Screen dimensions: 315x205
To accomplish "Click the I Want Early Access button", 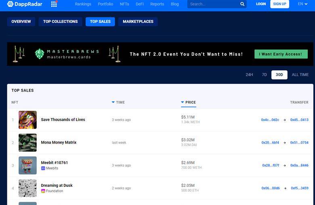I will coord(281,54).
